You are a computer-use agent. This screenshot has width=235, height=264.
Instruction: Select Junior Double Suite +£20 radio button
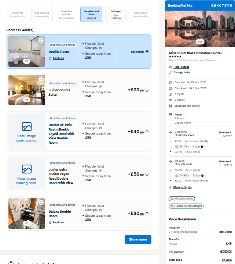[x=147, y=90]
